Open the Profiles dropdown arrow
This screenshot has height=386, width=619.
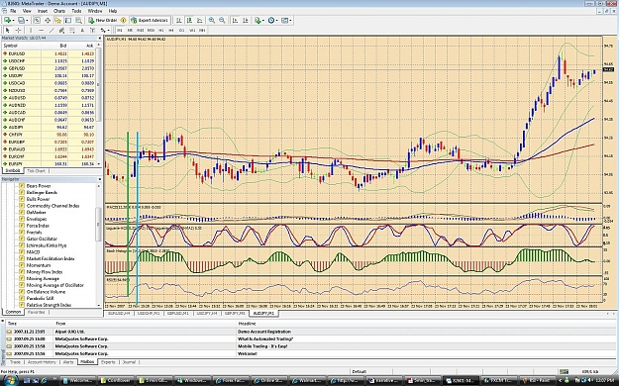27,21
